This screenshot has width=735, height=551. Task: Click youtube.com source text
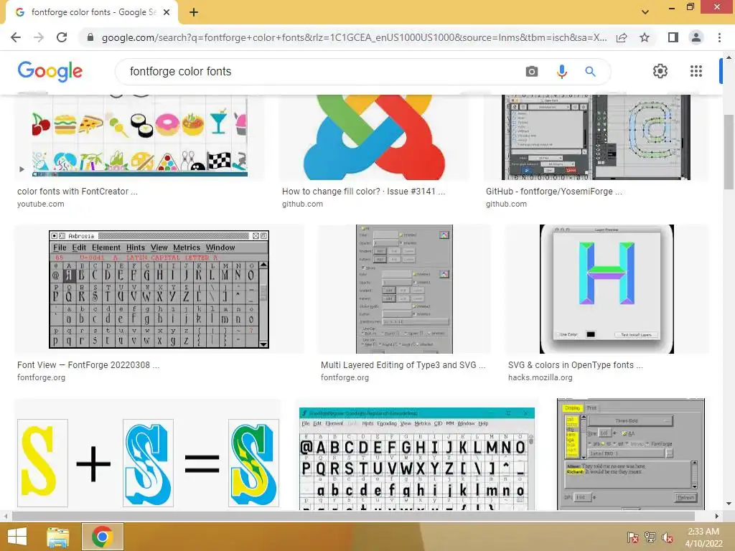(41, 204)
